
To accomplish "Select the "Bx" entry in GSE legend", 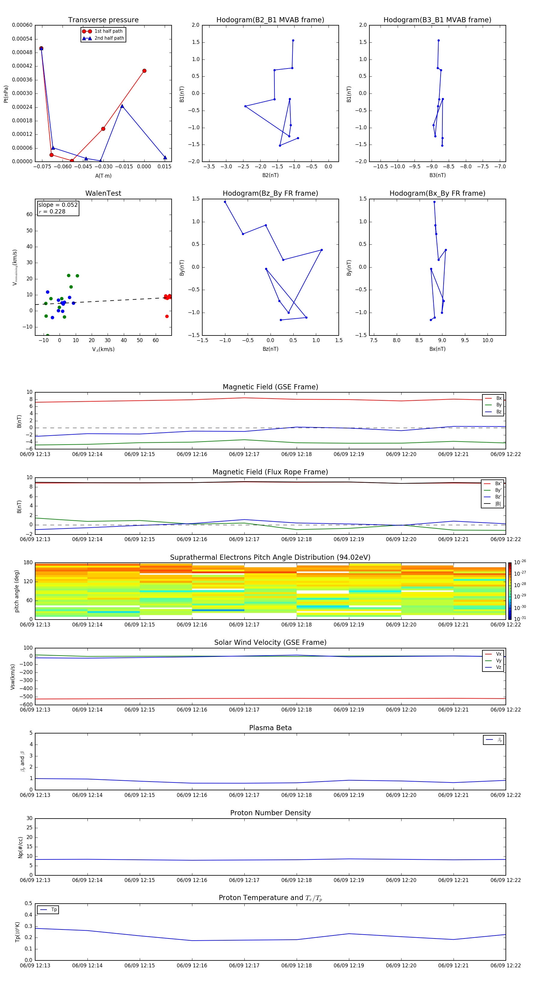I will coord(493,398).
